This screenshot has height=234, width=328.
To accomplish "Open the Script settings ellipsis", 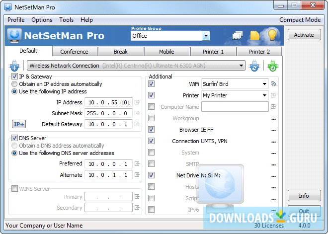I will [x=273, y=199].
